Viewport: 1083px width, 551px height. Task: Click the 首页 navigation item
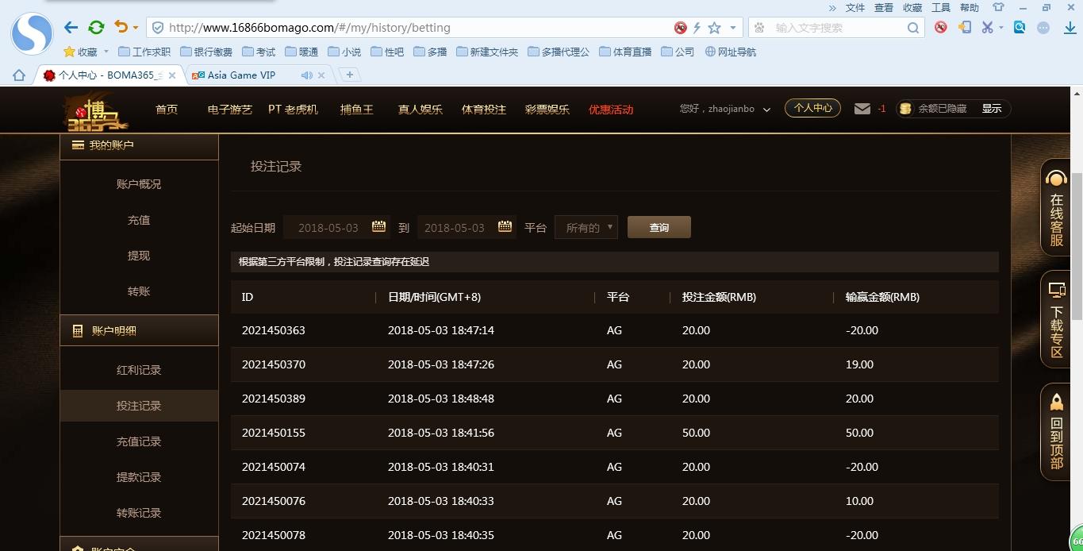coord(167,110)
